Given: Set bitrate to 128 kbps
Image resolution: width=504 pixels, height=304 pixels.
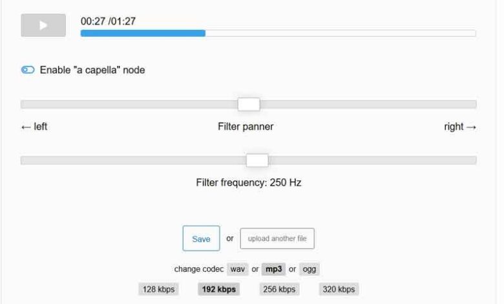Looking at the screenshot, I should [x=157, y=289].
